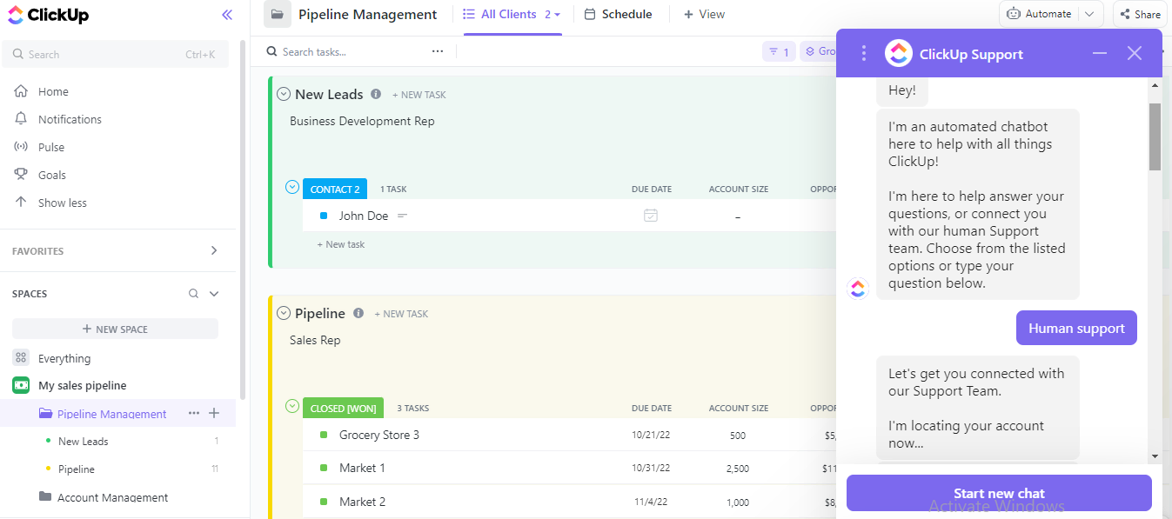Open the ellipsis next to Search tasks

coord(438,51)
